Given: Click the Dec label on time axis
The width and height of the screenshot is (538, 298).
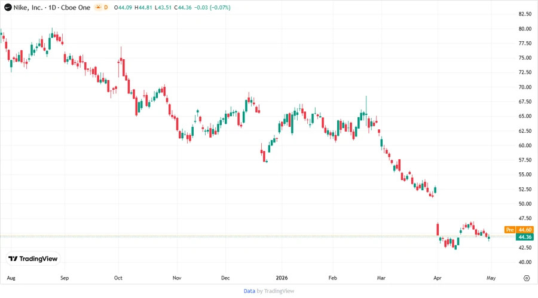Looking at the screenshot, I should [225, 278].
